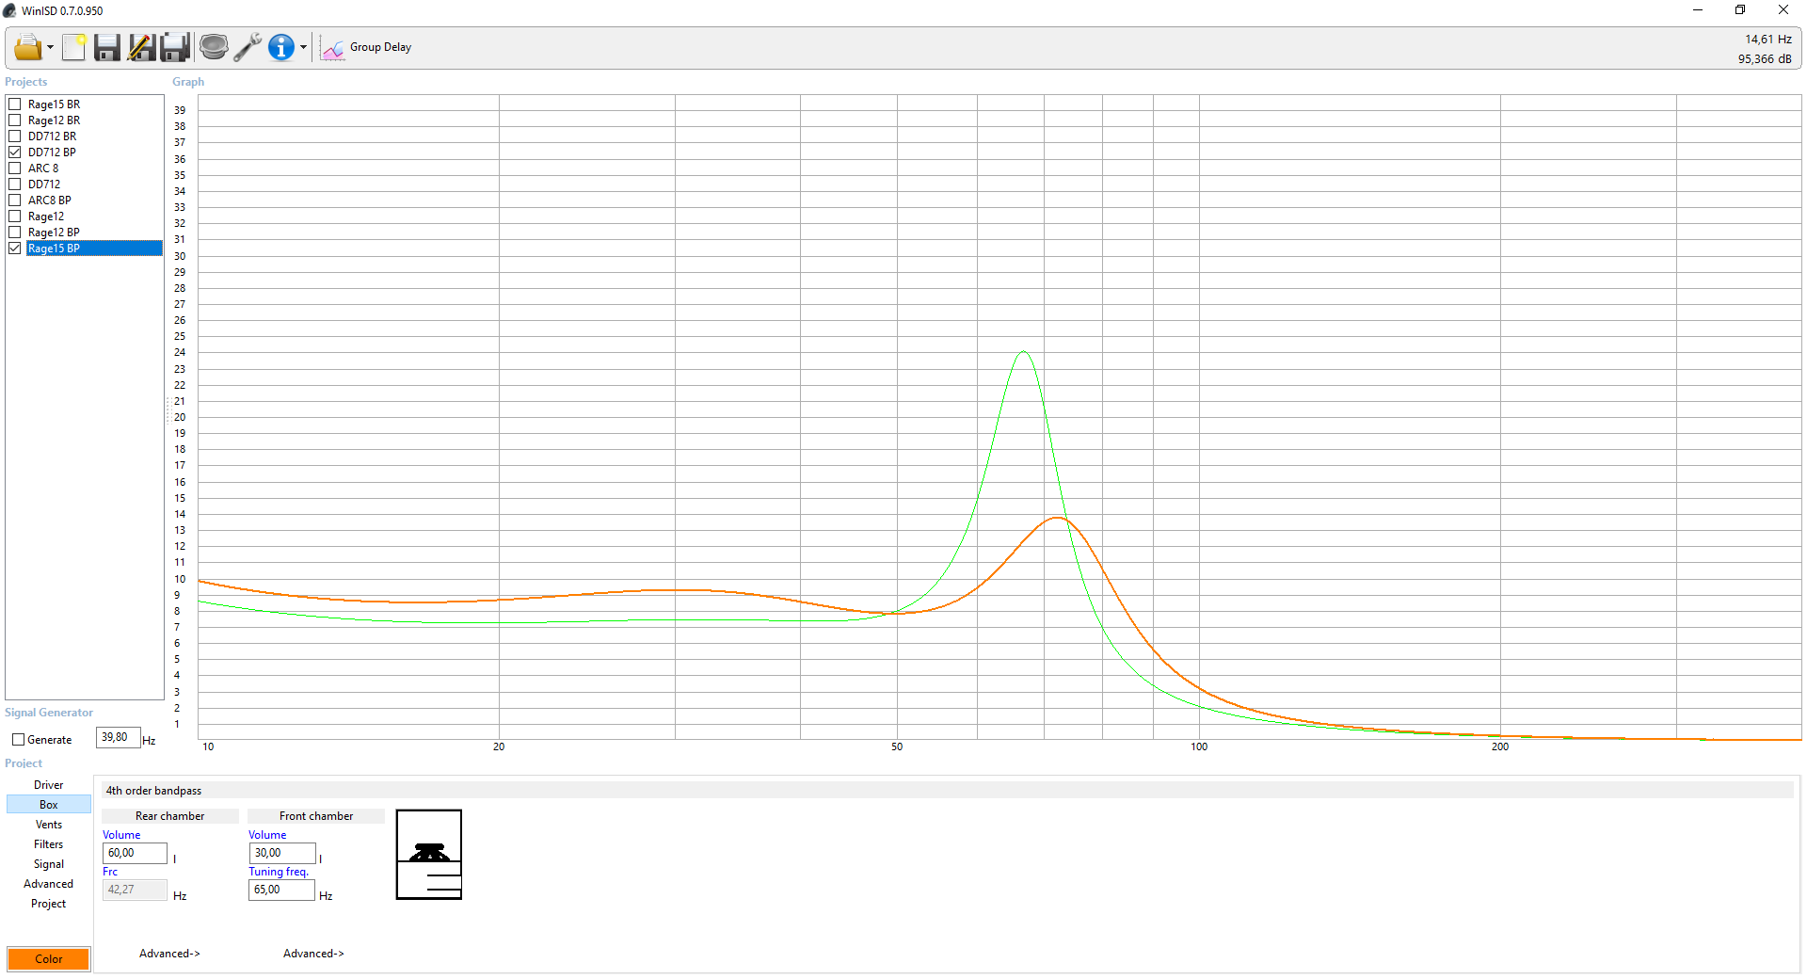The image size is (1807, 979).
Task: Click the blue info icon
Action: coord(280,47)
